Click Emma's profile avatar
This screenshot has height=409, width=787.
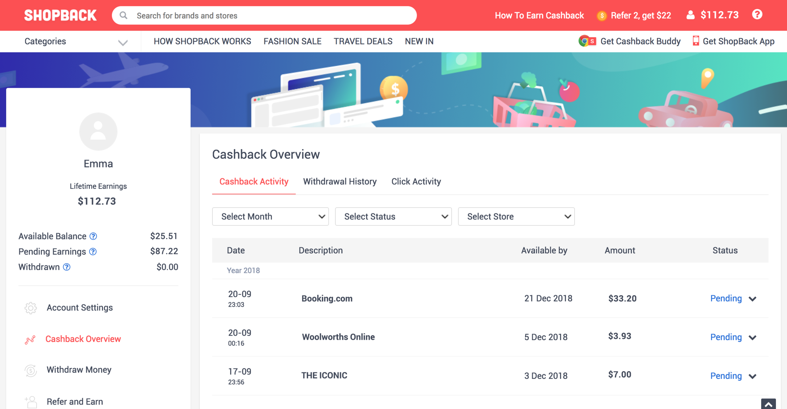click(x=98, y=132)
